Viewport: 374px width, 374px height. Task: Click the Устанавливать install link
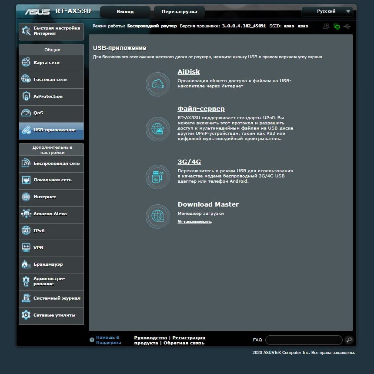click(x=194, y=222)
